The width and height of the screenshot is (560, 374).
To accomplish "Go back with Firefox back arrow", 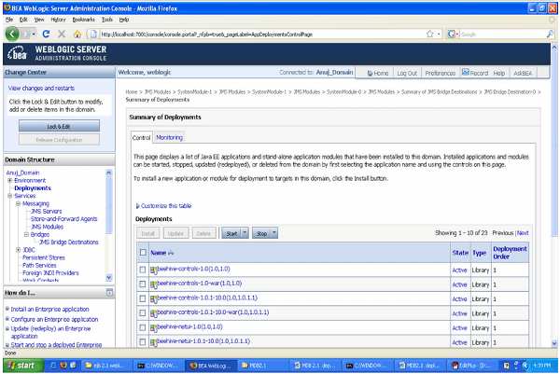I will coord(12,35).
